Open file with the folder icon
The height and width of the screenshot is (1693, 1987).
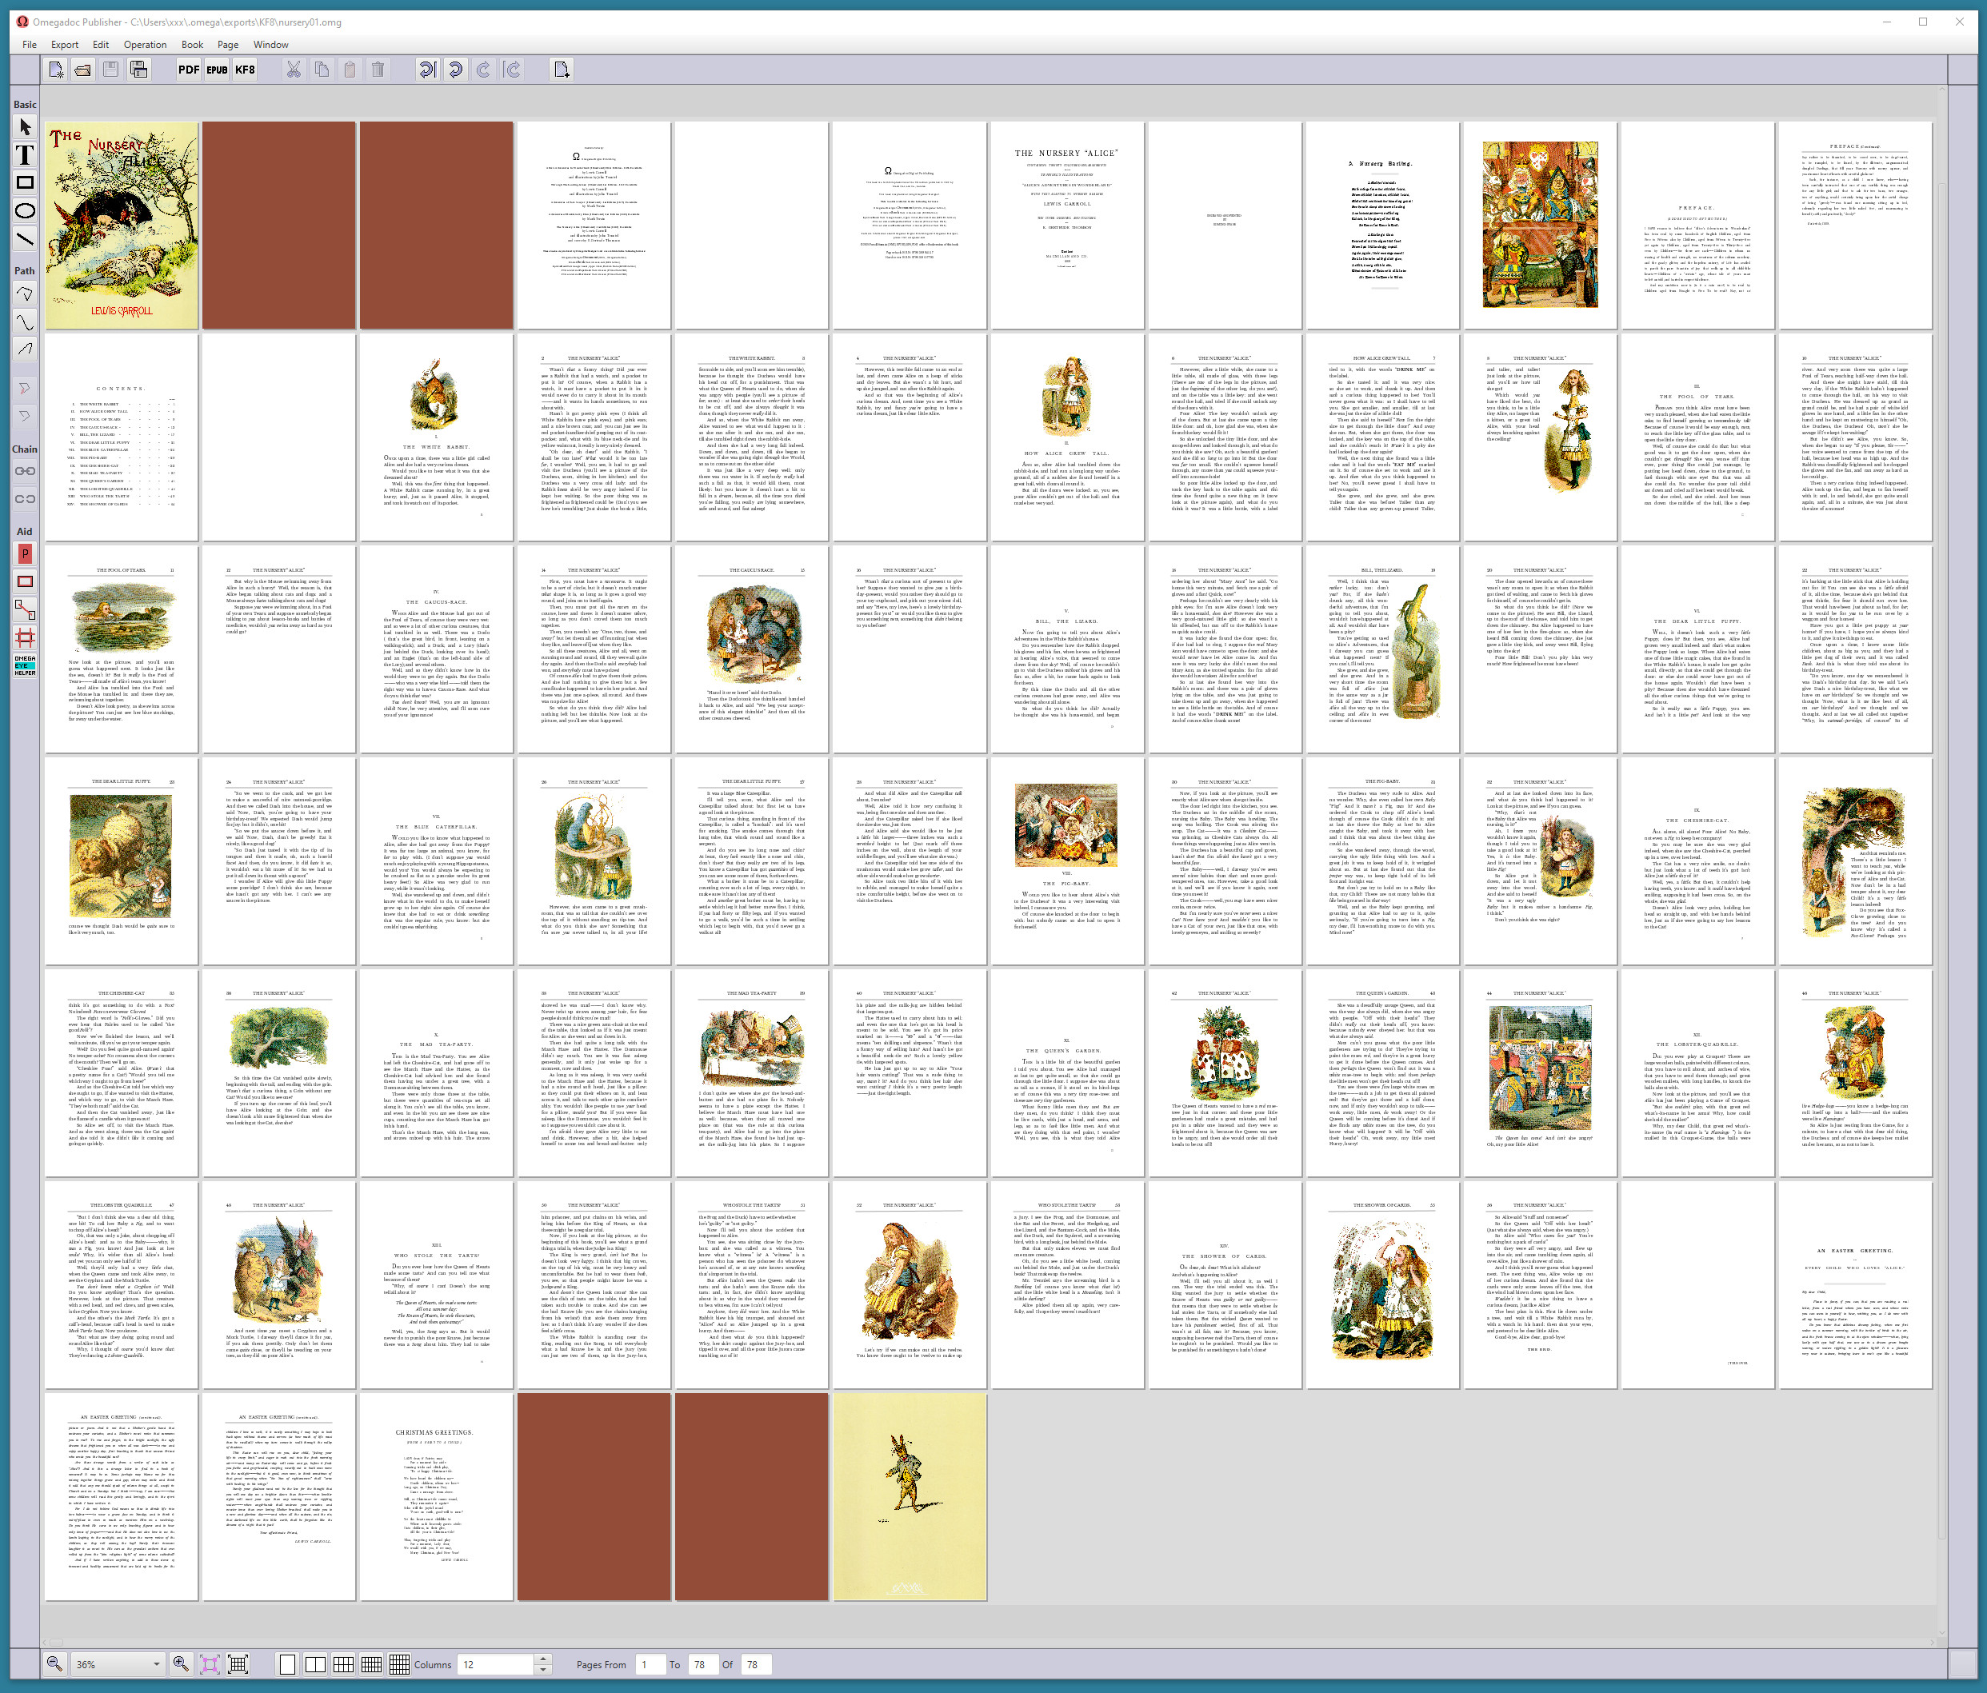coord(83,69)
